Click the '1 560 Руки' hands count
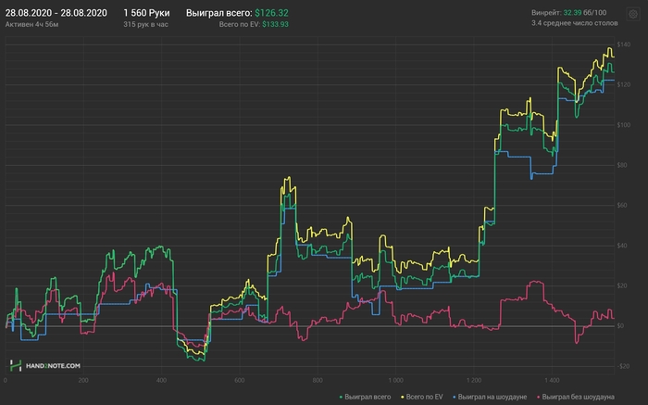 (146, 13)
